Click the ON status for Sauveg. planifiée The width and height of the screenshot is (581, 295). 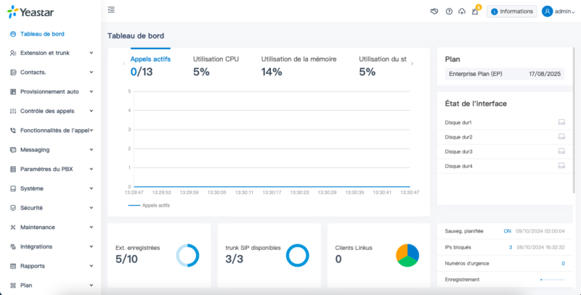click(507, 231)
